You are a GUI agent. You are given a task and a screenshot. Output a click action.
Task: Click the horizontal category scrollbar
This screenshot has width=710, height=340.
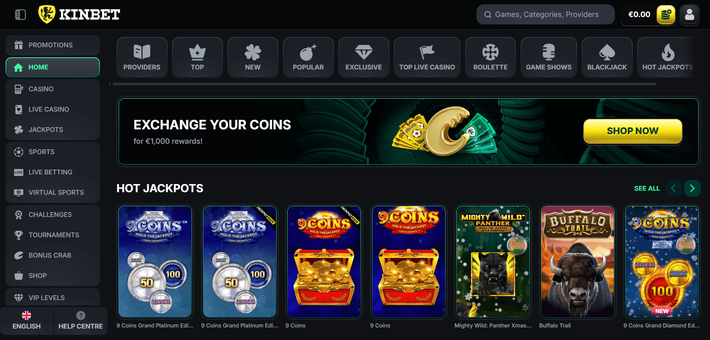pyautogui.click(x=385, y=84)
